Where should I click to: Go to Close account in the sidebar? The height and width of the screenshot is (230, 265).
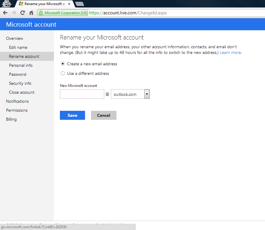22,92
